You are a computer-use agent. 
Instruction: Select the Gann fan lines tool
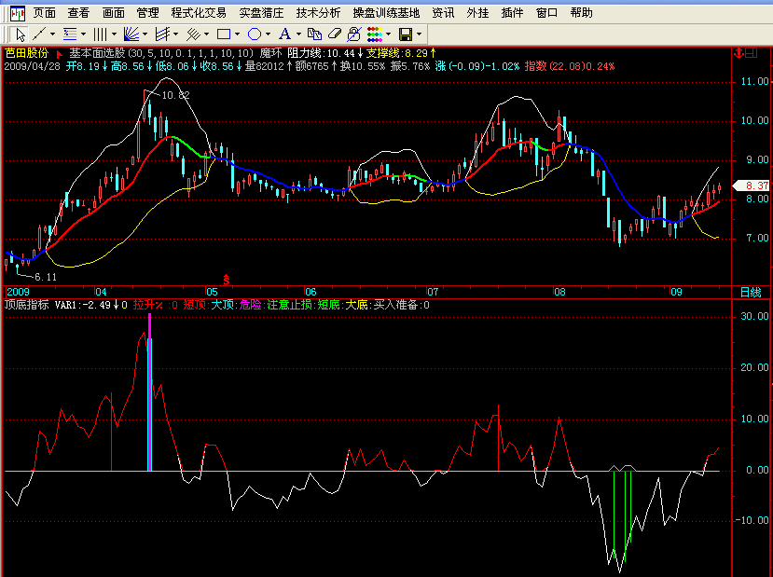tap(131, 34)
